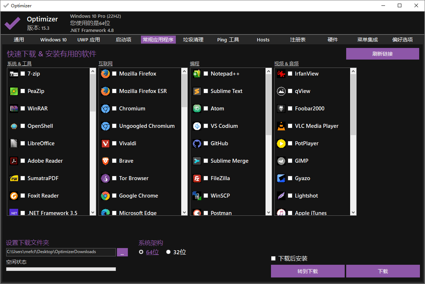The image size is (425, 284).
Task: Click the 编程 list scrollbar thumb
Action: (268, 105)
